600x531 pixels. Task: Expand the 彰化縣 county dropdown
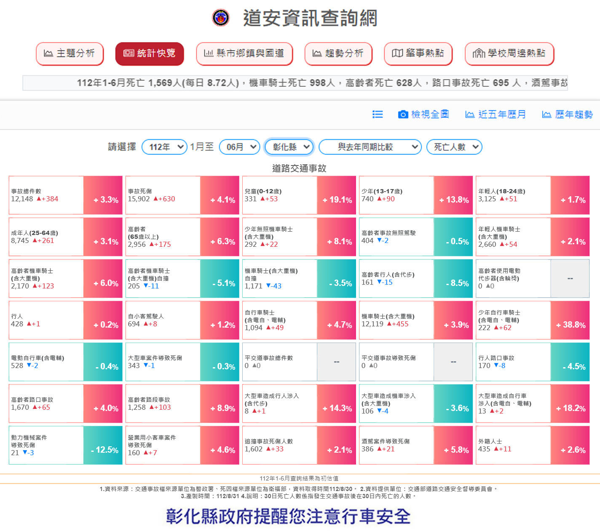[289, 147]
